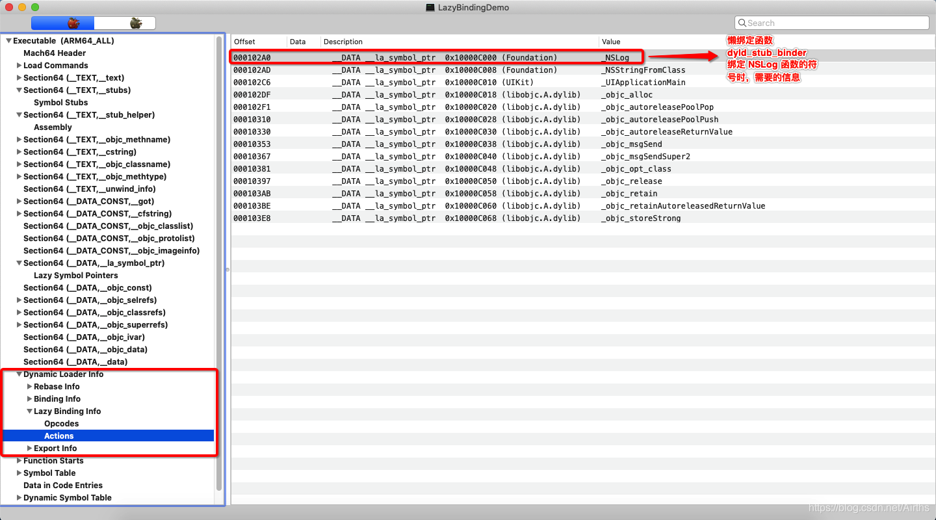Select the green apple view toggle
The image size is (936, 520).
125,23
